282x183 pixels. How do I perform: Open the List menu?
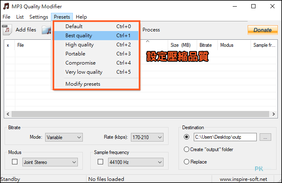(20, 17)
